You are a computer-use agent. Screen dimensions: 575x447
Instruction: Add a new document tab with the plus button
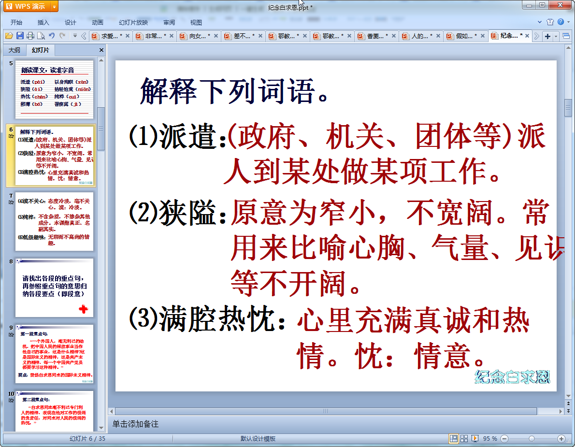tap(547, 36)
